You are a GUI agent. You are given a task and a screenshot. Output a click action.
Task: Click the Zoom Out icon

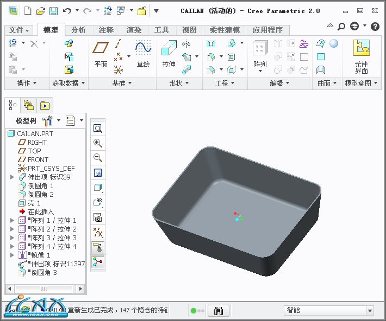click(x=98, y=158)
